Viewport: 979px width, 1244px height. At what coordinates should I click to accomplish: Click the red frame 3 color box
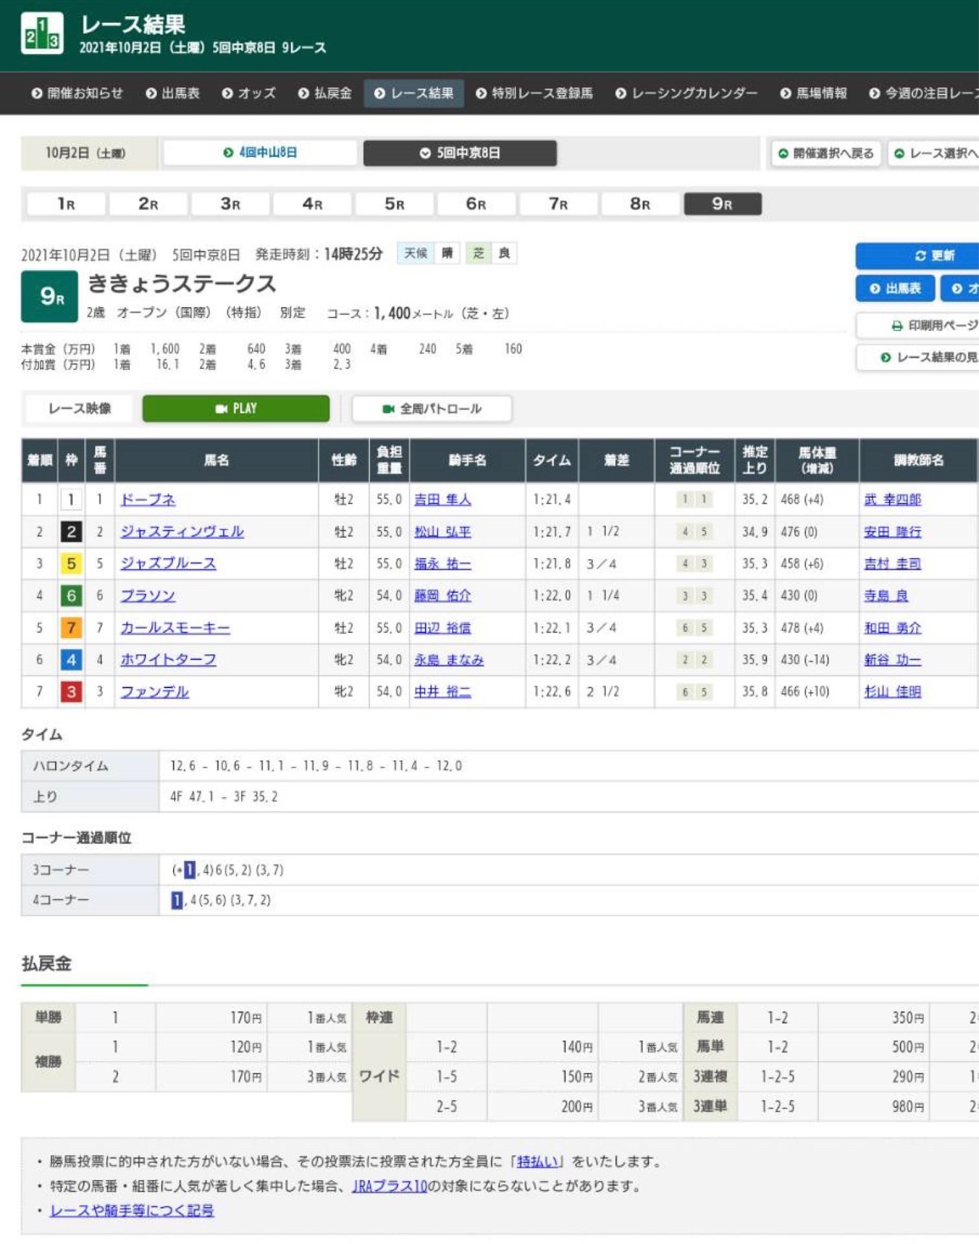(71, 691)
